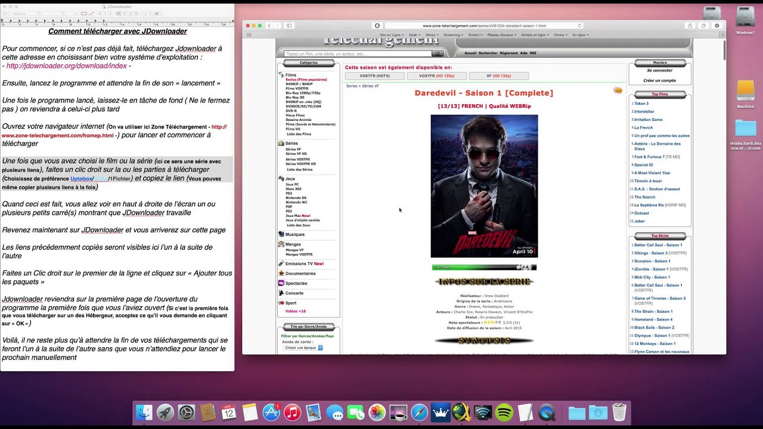The image size is (763, 429).
Task: Click the Safari address bar
Action: coord(484,26)
